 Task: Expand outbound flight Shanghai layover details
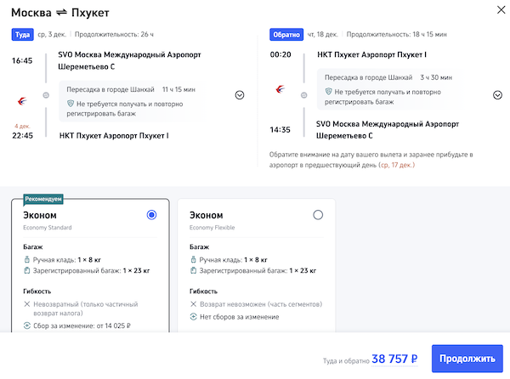[239, 95]
